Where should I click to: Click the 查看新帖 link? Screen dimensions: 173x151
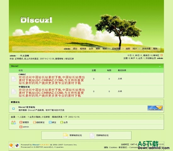point(59,59)
